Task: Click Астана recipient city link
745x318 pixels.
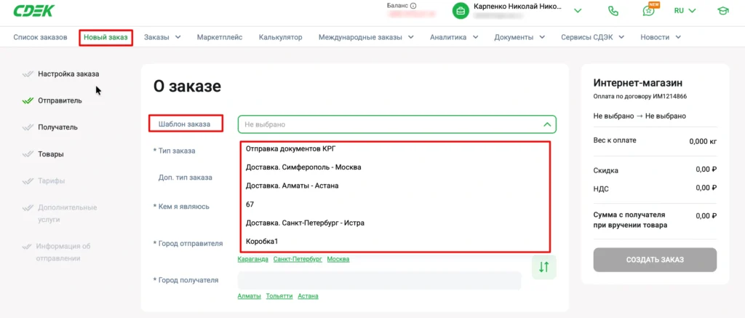Action: (x=308, y=295)
